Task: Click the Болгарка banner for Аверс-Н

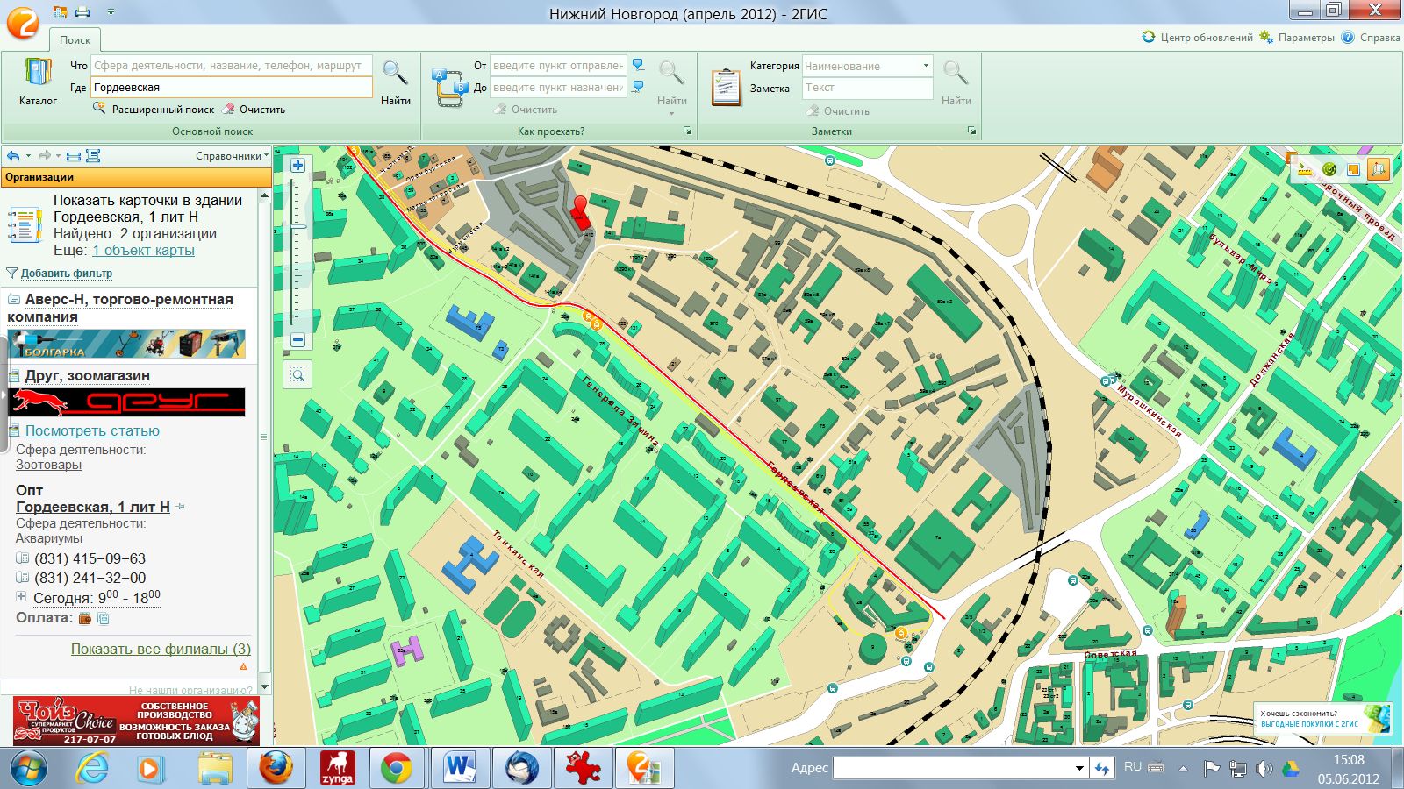Action: coord(126,344)
